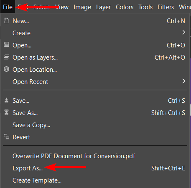Open the Layer menu
The height and width of the screenshot is (188, 191).
(x=103, y=7)
